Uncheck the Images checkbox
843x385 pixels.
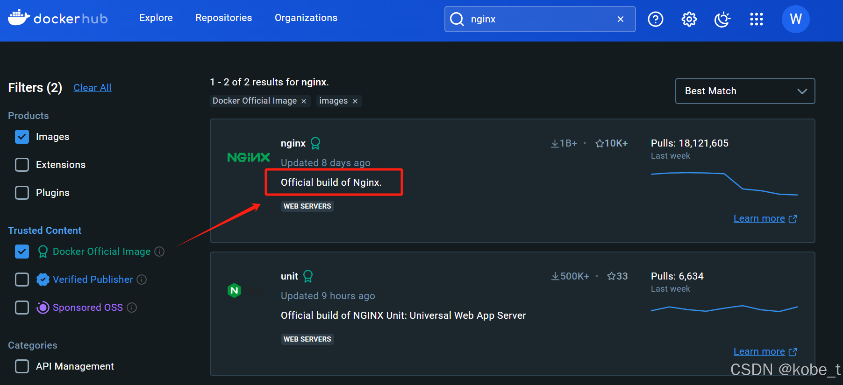[x=22, y=137]
